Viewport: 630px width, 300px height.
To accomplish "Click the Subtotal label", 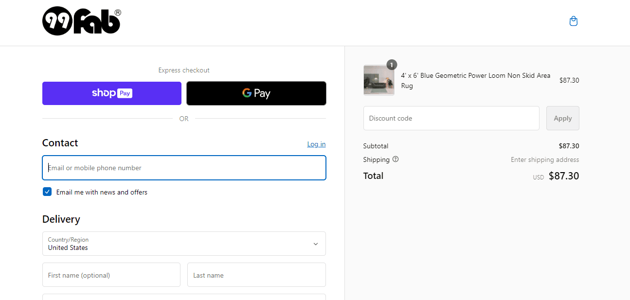I will pyautogui.click(x=376, y=146).
